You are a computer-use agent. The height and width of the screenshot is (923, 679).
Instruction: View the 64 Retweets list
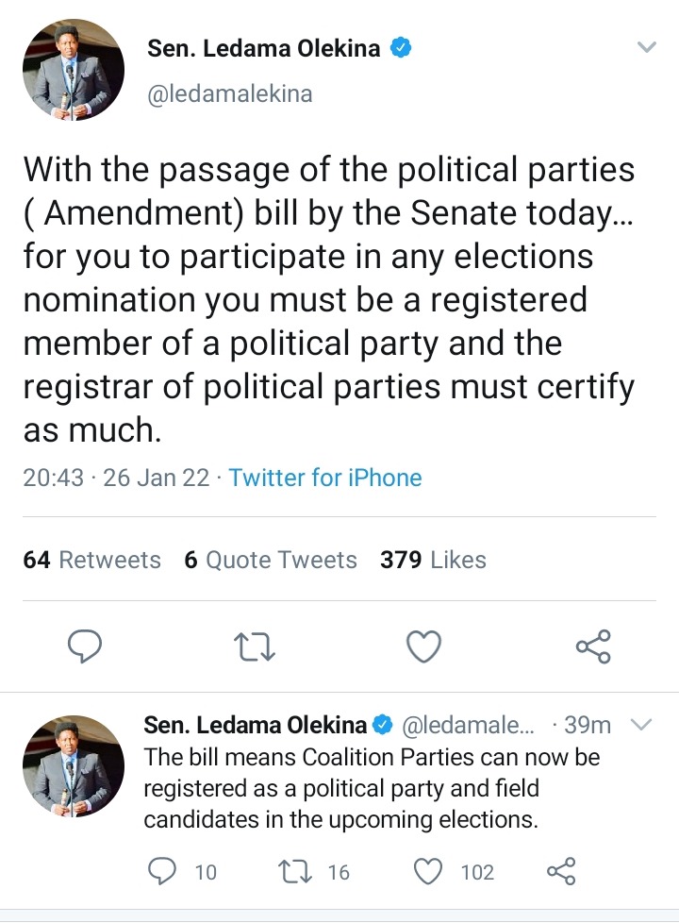91,560
